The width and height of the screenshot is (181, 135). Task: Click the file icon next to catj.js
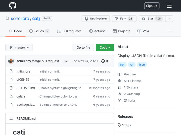[x=11, y=96]
